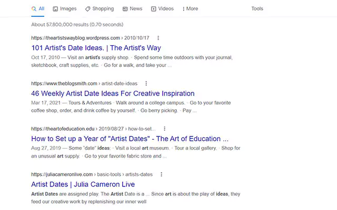Select the Shopping results tab
Screen dimensions: 337x210
[103, 9]
